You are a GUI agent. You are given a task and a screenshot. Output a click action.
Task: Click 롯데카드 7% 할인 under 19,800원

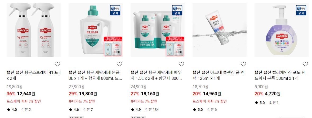pyautogui.click(x=82, y=101)
